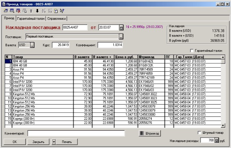Screen dimensions: 231x148
Task: Open the Валюта USD selector button
Action: 32,45
